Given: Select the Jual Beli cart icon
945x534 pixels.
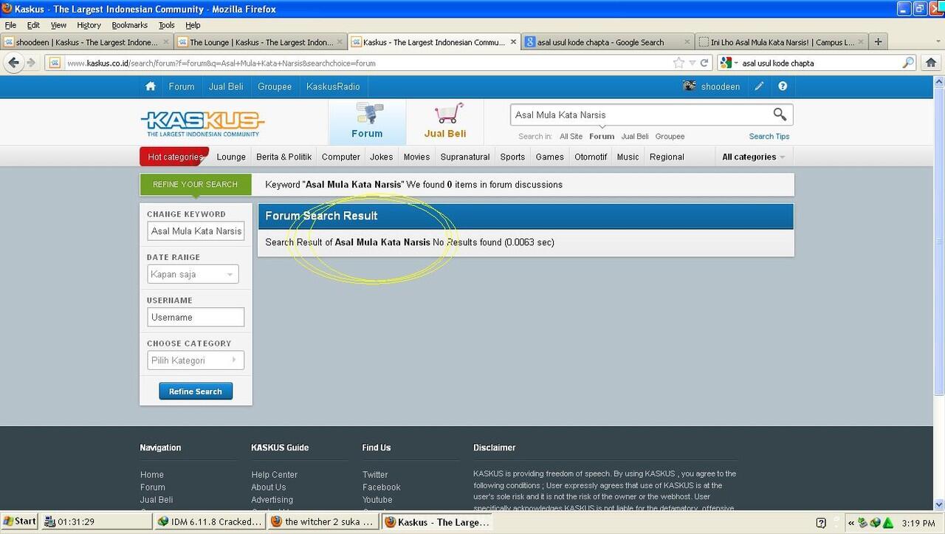Looking at the screenshot, I should point(445,122).
